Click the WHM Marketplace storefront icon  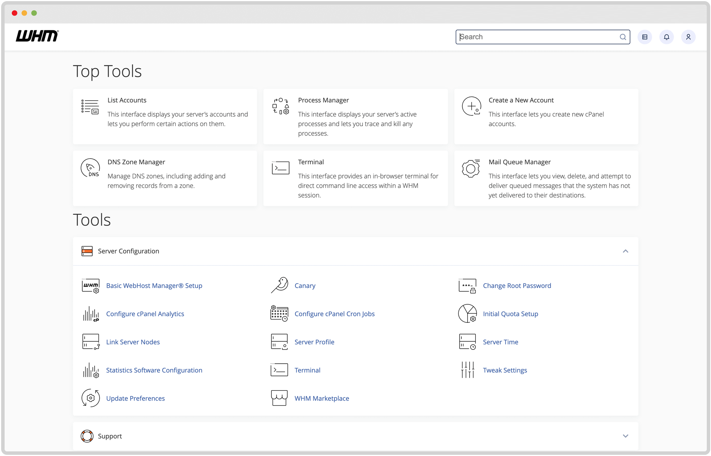[279, 398]
